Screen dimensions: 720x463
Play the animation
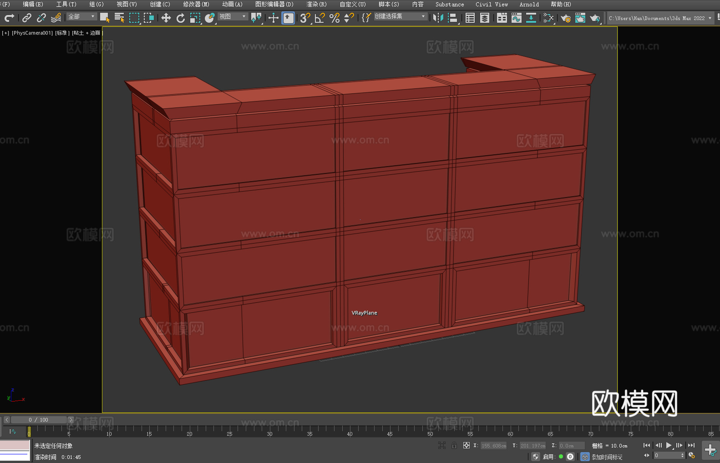[x=669, y=445]
